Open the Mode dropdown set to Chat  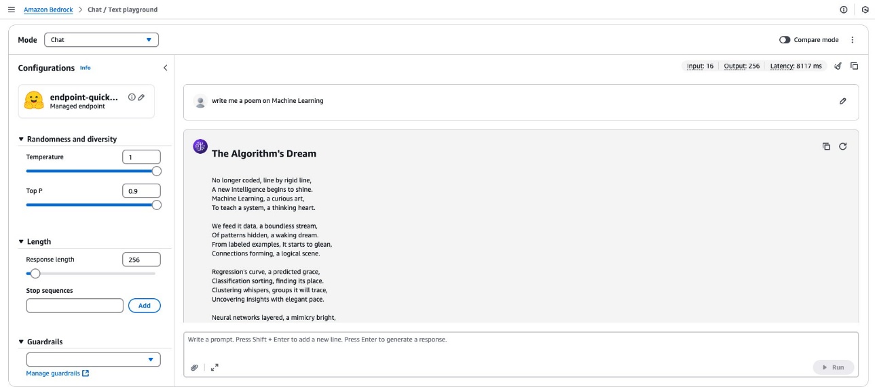101,40
